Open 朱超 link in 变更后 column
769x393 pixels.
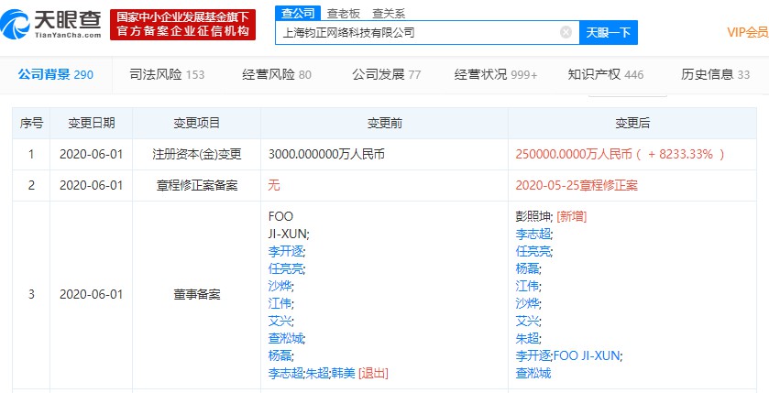pos(527,338)
